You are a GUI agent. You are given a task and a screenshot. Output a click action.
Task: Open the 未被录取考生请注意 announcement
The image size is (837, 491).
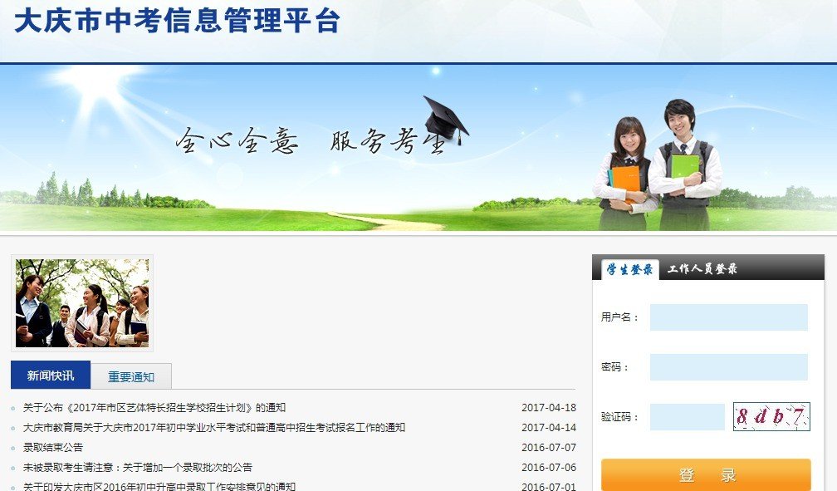(x=135, y=467)
